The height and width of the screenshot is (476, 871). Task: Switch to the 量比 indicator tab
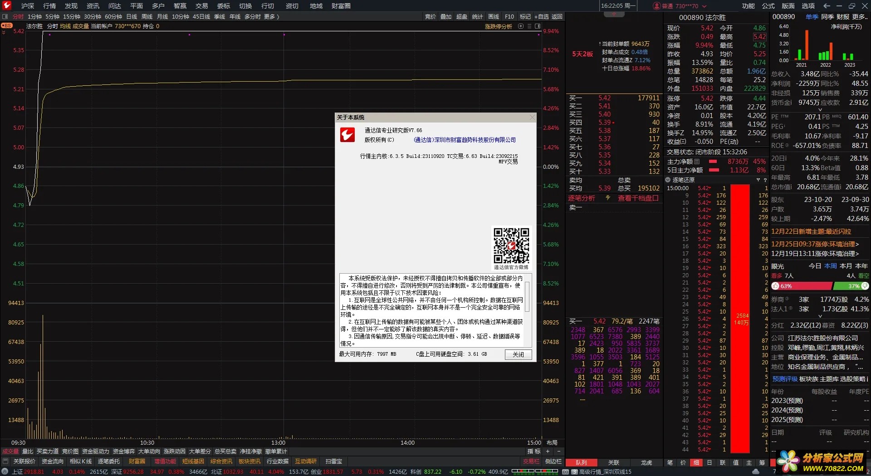tap(28, 451)
